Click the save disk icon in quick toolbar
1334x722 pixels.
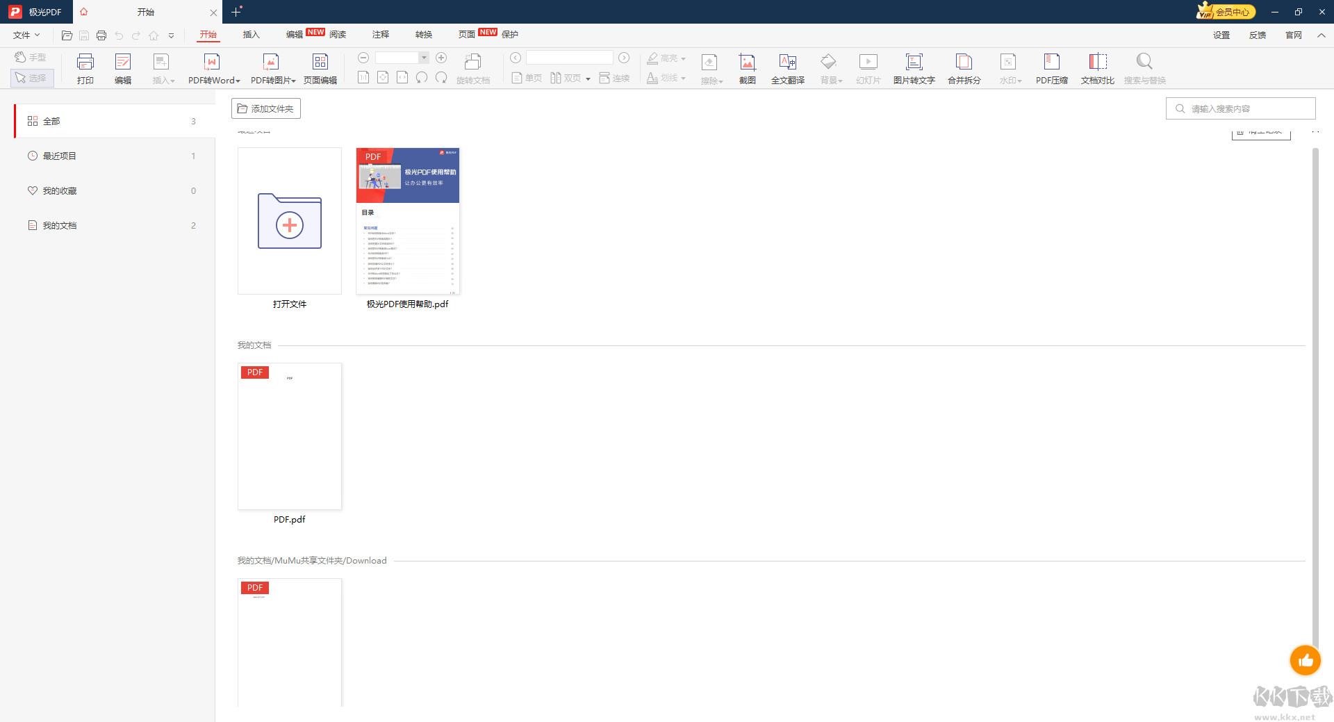pyautogui.click(x=84, y=35)
